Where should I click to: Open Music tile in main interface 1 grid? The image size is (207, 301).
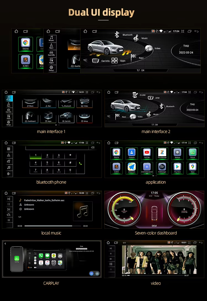point(30,103)
